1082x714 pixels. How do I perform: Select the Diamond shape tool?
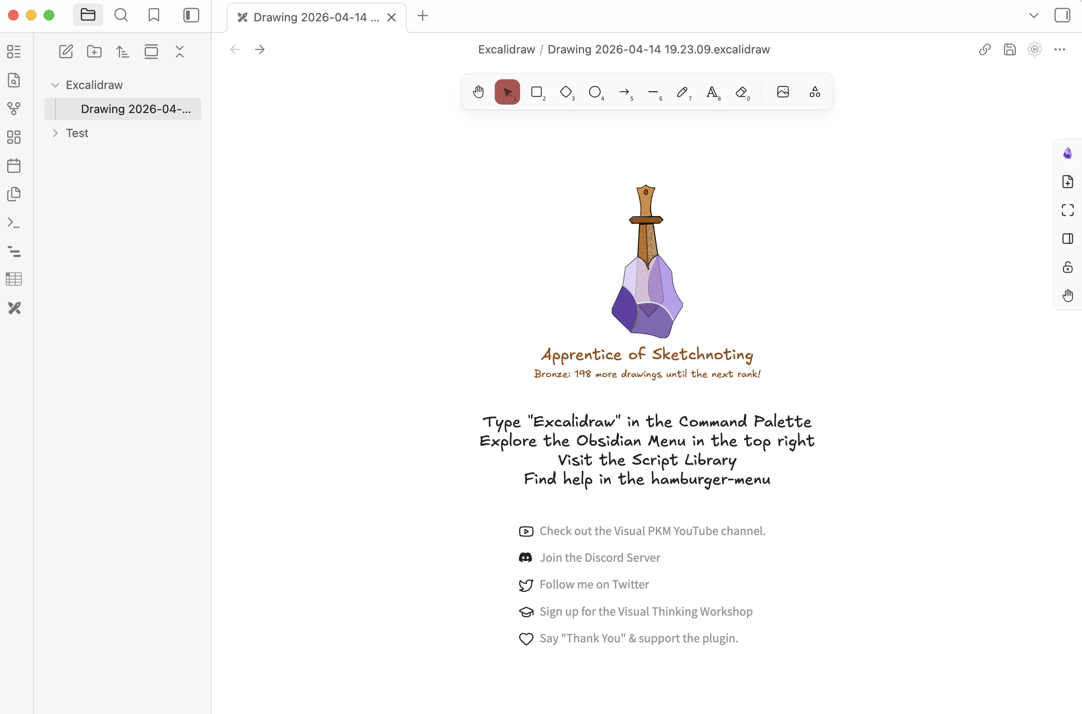click(x=565, y=92)
